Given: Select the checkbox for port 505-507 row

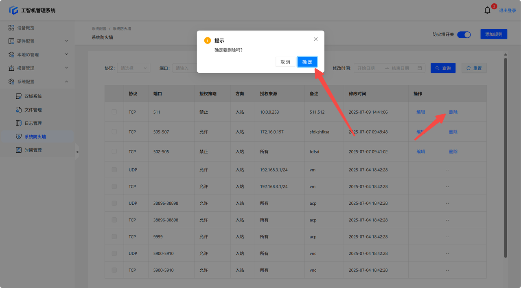Looking at the screenshot, I should point(114,132).
